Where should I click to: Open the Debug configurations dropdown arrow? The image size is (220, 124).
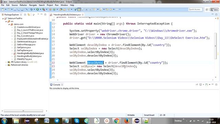(34, 9)
